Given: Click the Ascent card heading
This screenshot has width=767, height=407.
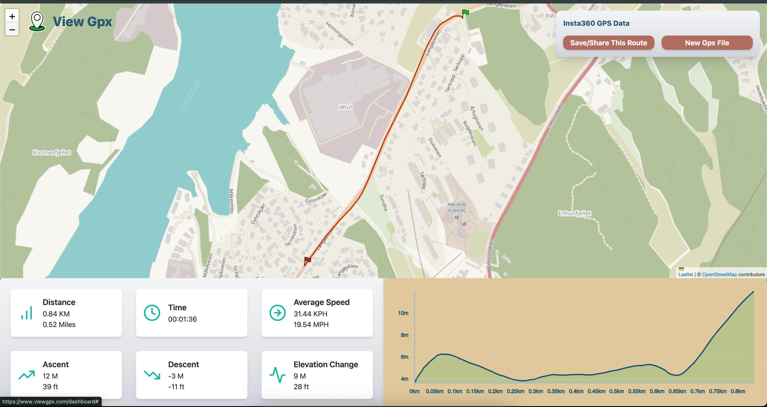Looking at the screenshot, I should coord(56,365).
